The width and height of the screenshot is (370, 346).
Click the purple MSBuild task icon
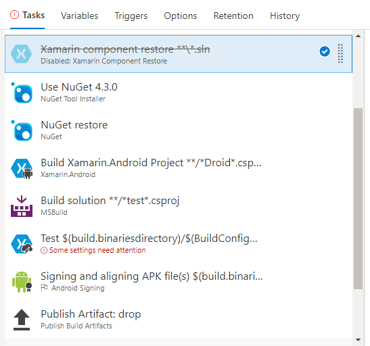click(22, 206)
